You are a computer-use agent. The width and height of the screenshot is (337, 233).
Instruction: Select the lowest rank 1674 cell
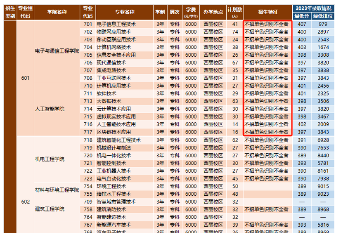(323, 47)
